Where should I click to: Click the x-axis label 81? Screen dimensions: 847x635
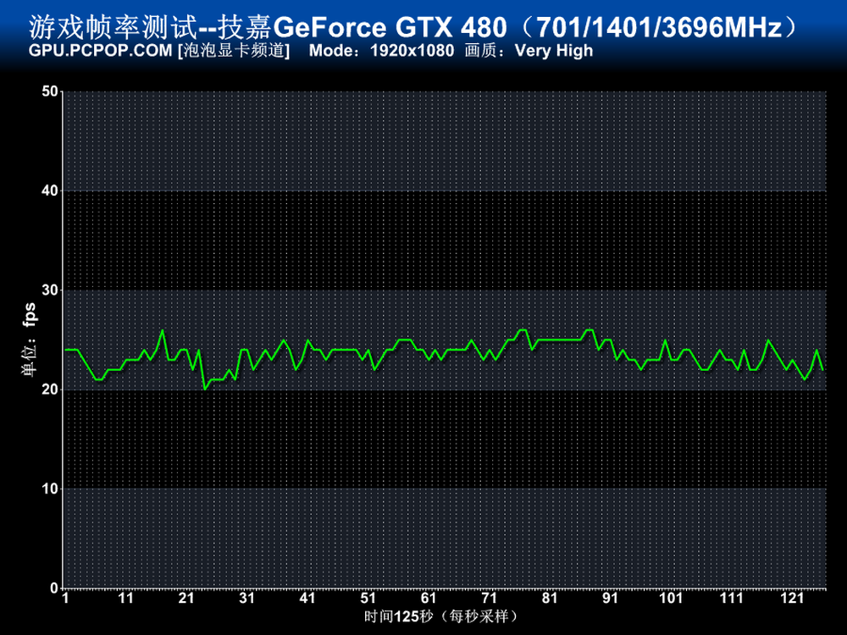pos(550,599)
